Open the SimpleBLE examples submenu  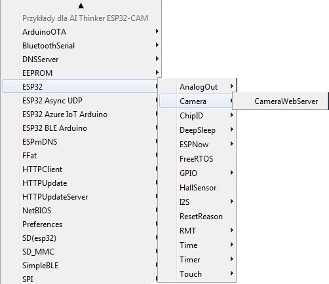coord(80,266)
